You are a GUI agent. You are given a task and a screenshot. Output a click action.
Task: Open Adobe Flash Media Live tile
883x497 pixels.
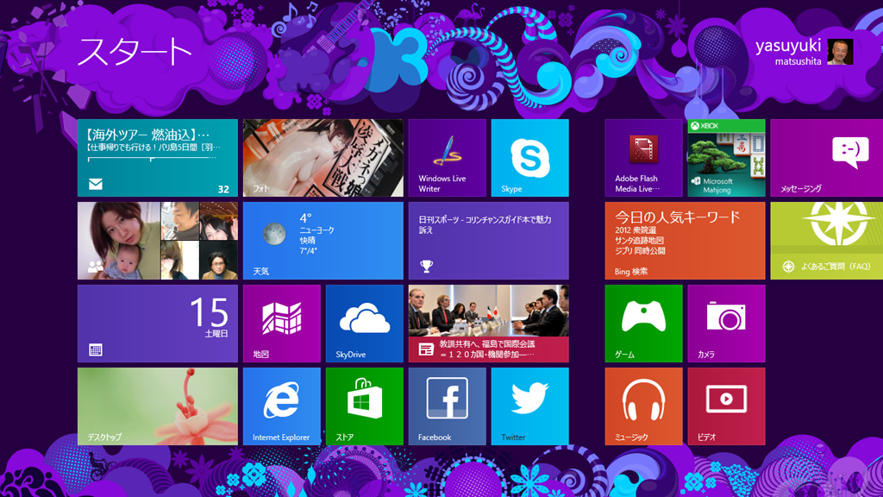pos(643,158)
